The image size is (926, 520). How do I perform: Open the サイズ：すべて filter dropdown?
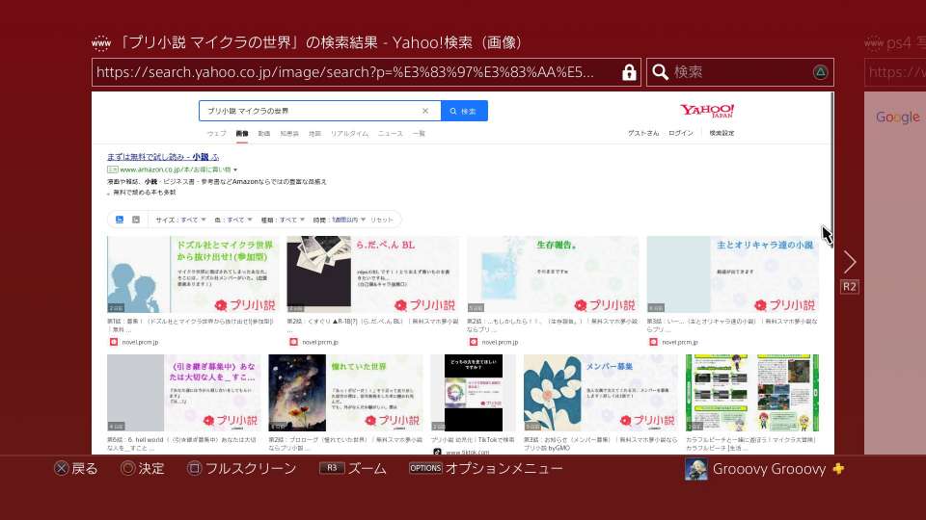tap(180, 220)
